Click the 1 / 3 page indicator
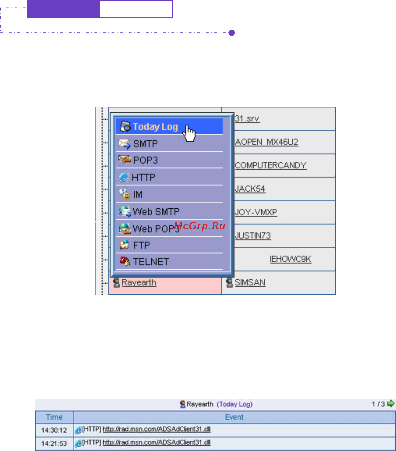This screenshot has width=396, height=451. point(378,404)
